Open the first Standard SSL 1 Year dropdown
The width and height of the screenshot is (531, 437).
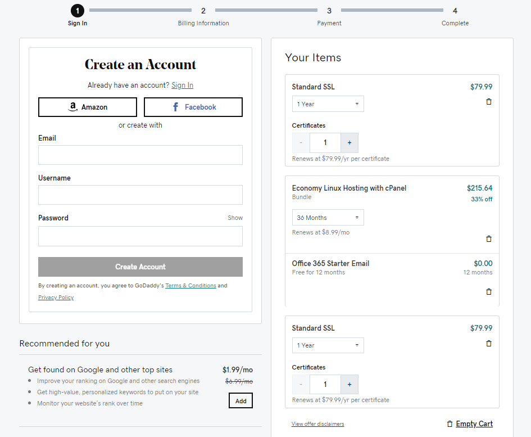pyautogui.click(x=328, y=104)
